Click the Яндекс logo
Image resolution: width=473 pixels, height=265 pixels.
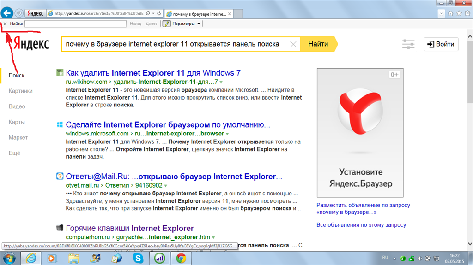[x=31, y=44]
